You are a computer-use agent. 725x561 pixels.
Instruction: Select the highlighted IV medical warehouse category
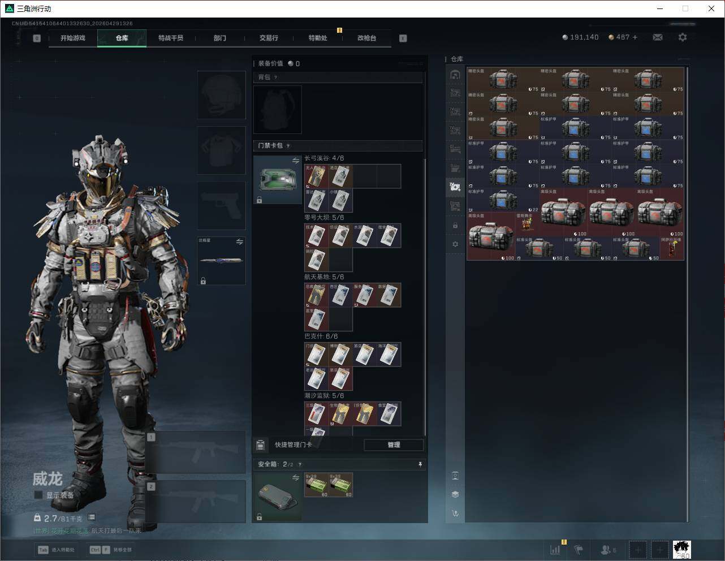[x=455, y=187]
